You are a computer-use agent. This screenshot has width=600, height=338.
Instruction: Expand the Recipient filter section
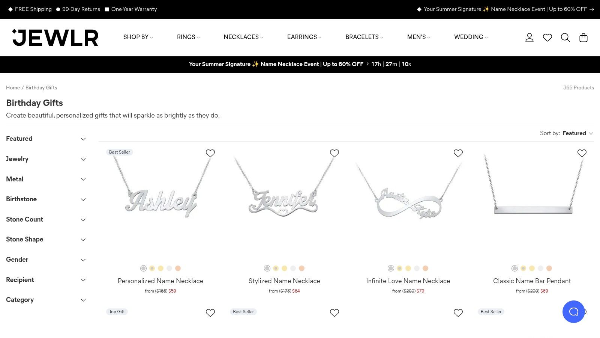tap(46, 280)
